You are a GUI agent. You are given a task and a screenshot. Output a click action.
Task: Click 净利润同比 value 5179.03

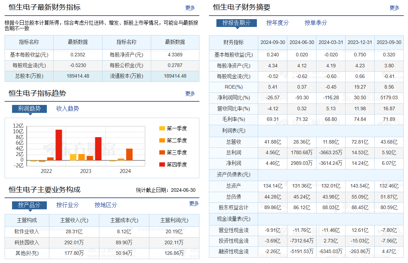click(389, 98)
